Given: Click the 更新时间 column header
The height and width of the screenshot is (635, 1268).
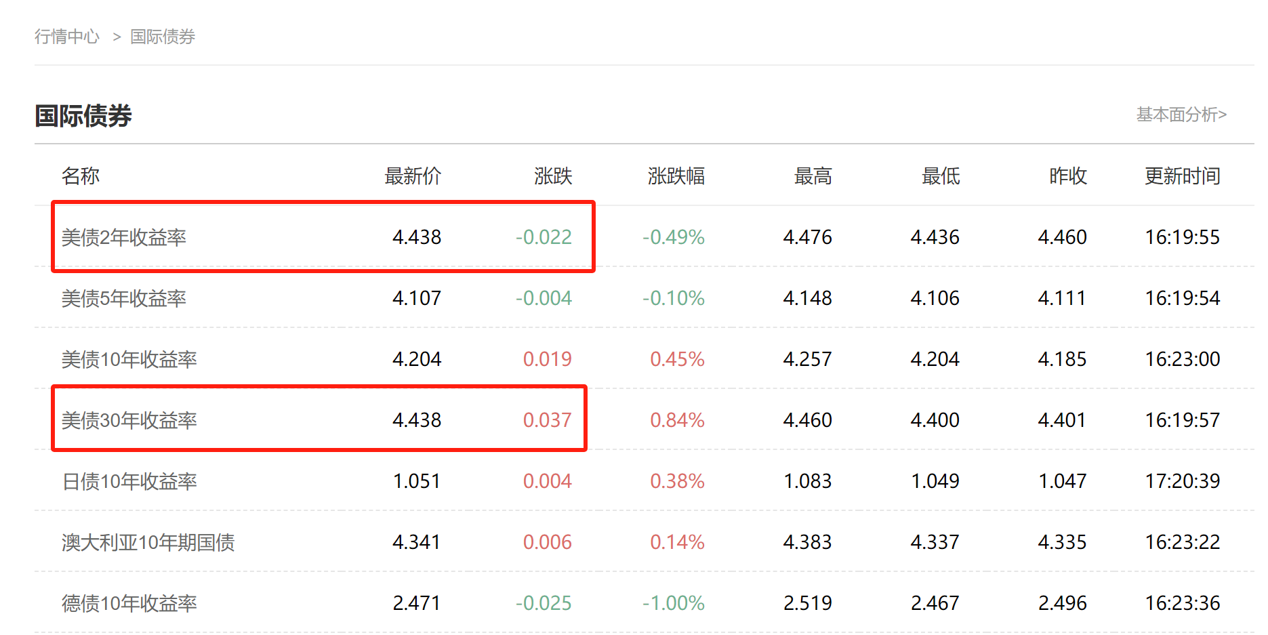Looking at the screenshot, I should click(1182, 176).
